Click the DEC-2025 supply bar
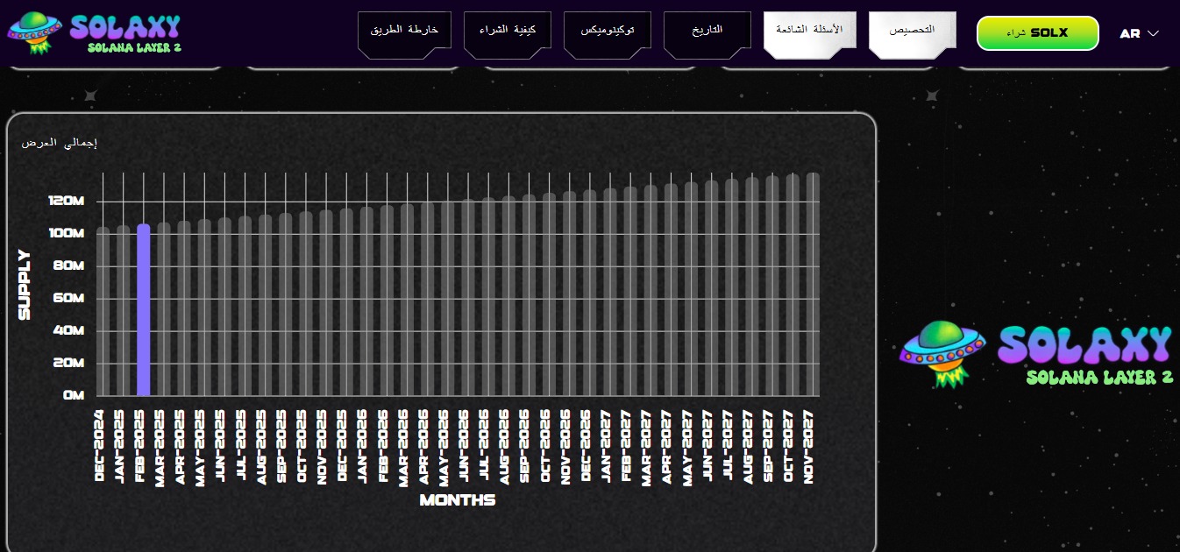 [346, 302]
